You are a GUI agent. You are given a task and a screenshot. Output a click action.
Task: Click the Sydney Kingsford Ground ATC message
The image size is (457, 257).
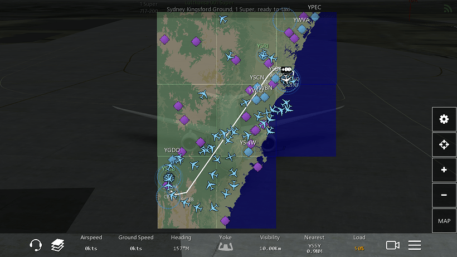(229, 9)
